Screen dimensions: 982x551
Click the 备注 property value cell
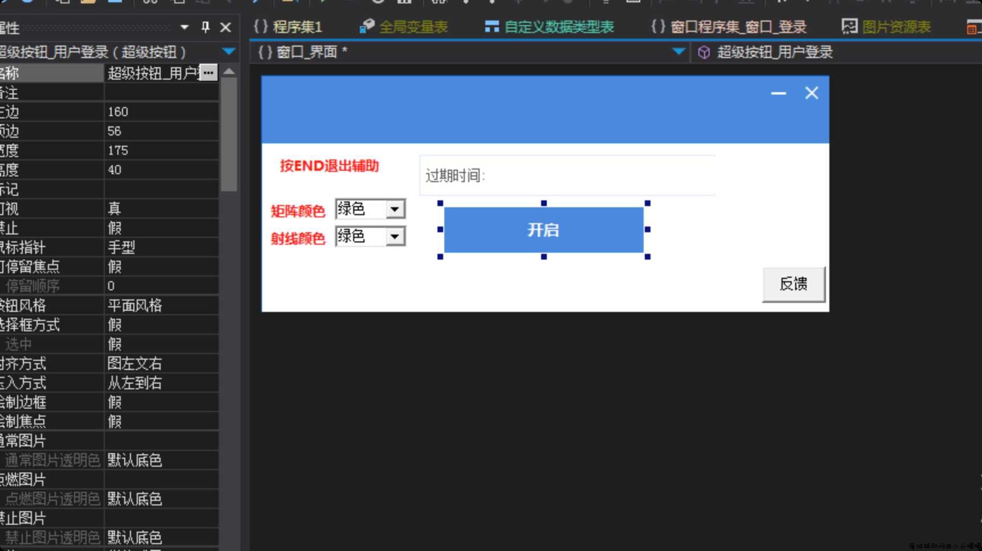coord(161,92)
